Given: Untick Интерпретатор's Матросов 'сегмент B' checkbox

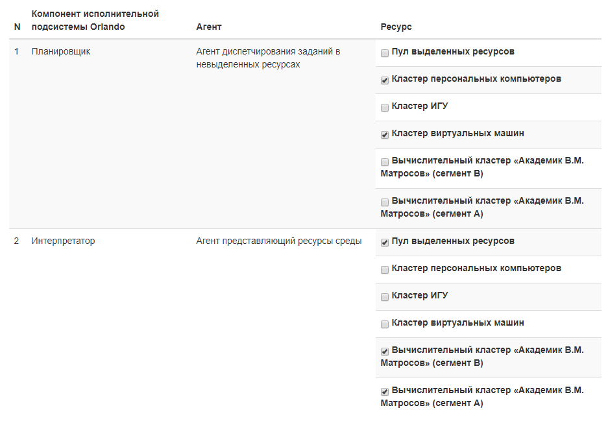Looking at the screenshot, I should coord(385,352).
